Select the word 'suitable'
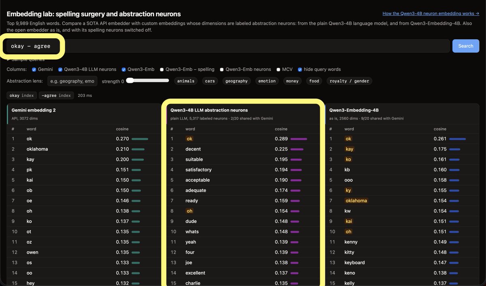The image size is (486, 286). point(194,159)
